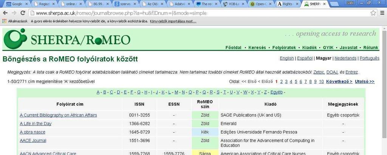Open the Javaslat menu link
The height and width of the screenshot is (155, 387).
(x=348, y=48)
